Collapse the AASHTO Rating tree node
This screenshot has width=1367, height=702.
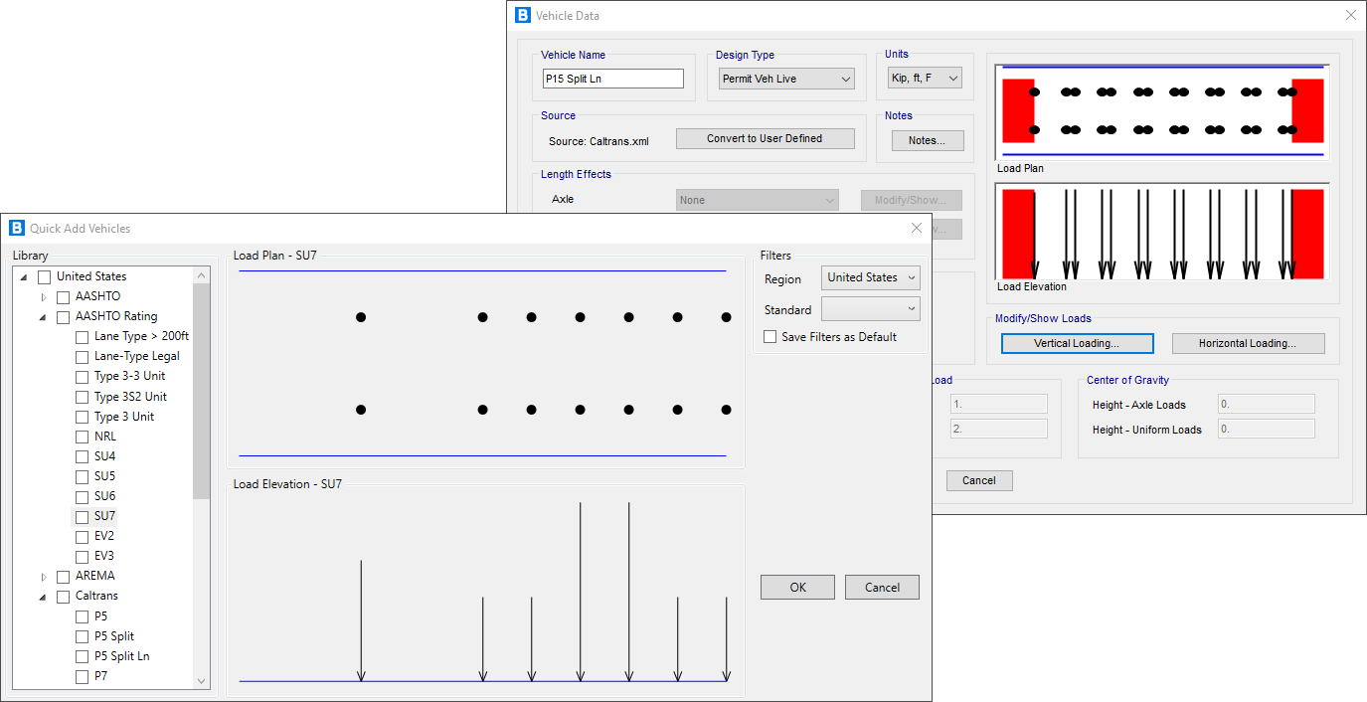coord(44,317)
